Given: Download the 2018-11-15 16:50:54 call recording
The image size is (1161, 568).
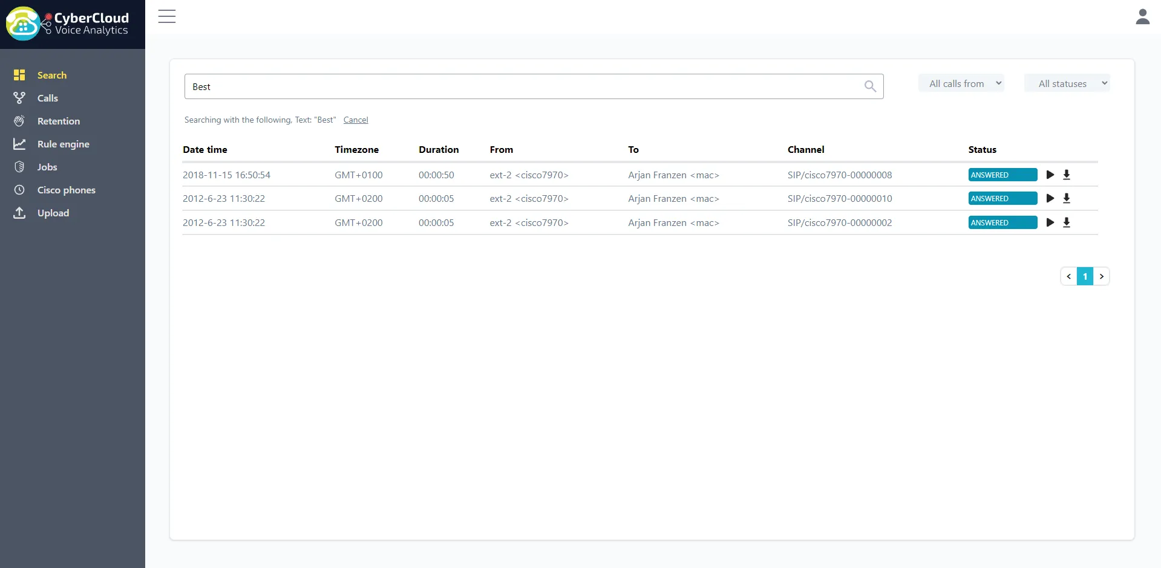Looking at the screenshot, I should point(1067,175).
